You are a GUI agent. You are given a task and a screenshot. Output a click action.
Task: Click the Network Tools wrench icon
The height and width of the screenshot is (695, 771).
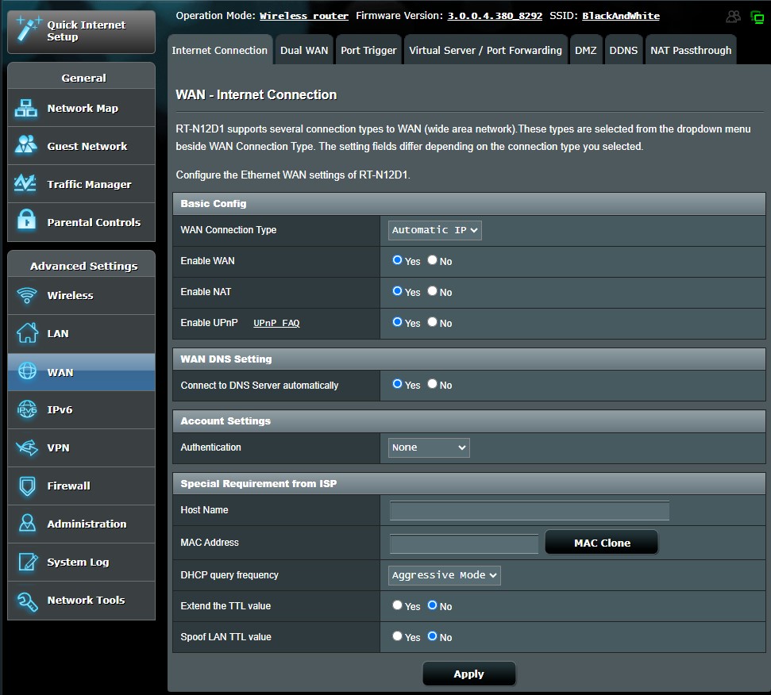coord(26,601)
